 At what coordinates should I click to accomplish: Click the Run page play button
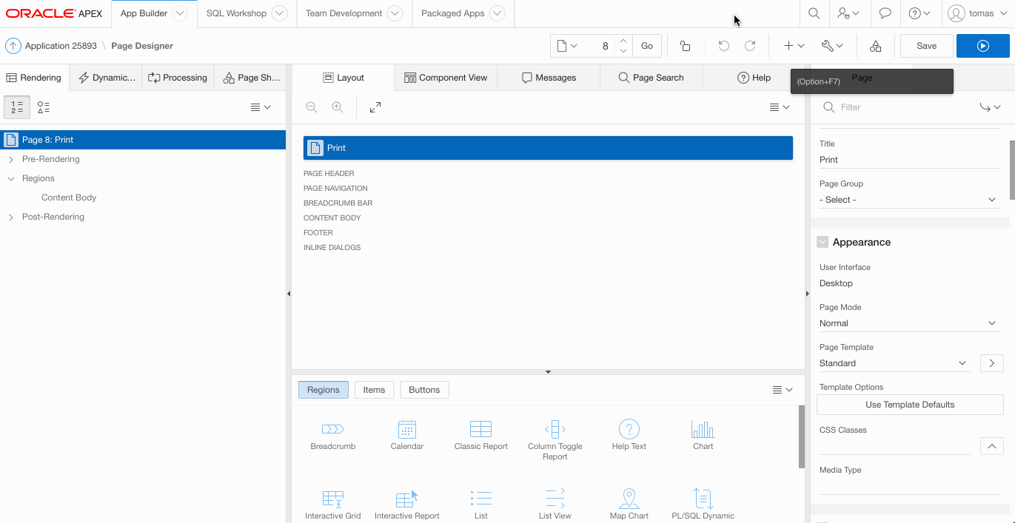click(x=982, y=46)
